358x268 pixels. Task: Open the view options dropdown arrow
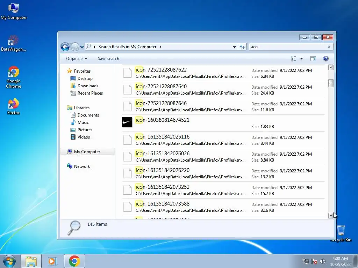301,59
